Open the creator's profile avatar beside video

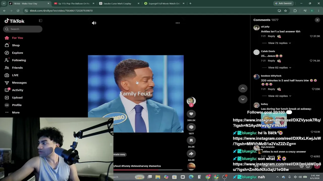point(191,101)
